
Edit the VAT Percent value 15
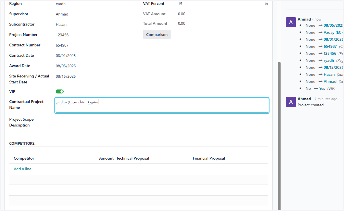[x=180, y=4]
